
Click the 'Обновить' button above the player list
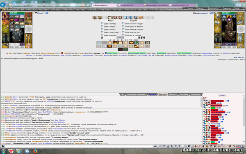(x=222, y=95)
